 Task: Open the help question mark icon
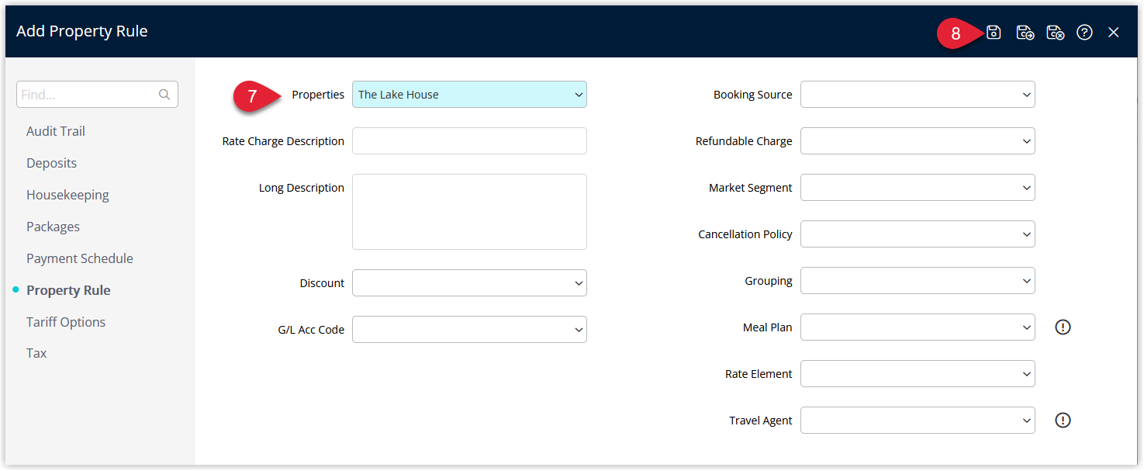(x=1085, y=33)
